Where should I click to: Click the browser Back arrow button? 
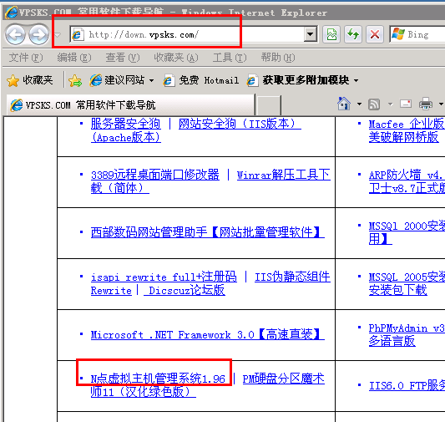click(x=15, y=34)
